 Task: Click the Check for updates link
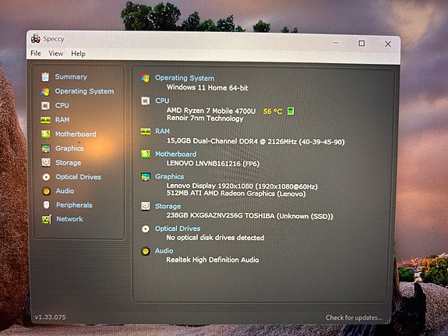point(354,317)
